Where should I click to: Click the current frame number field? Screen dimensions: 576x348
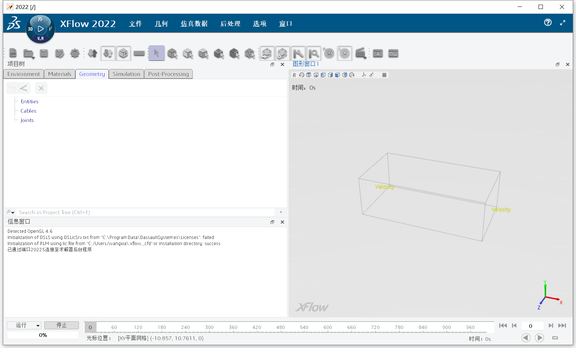532,326
